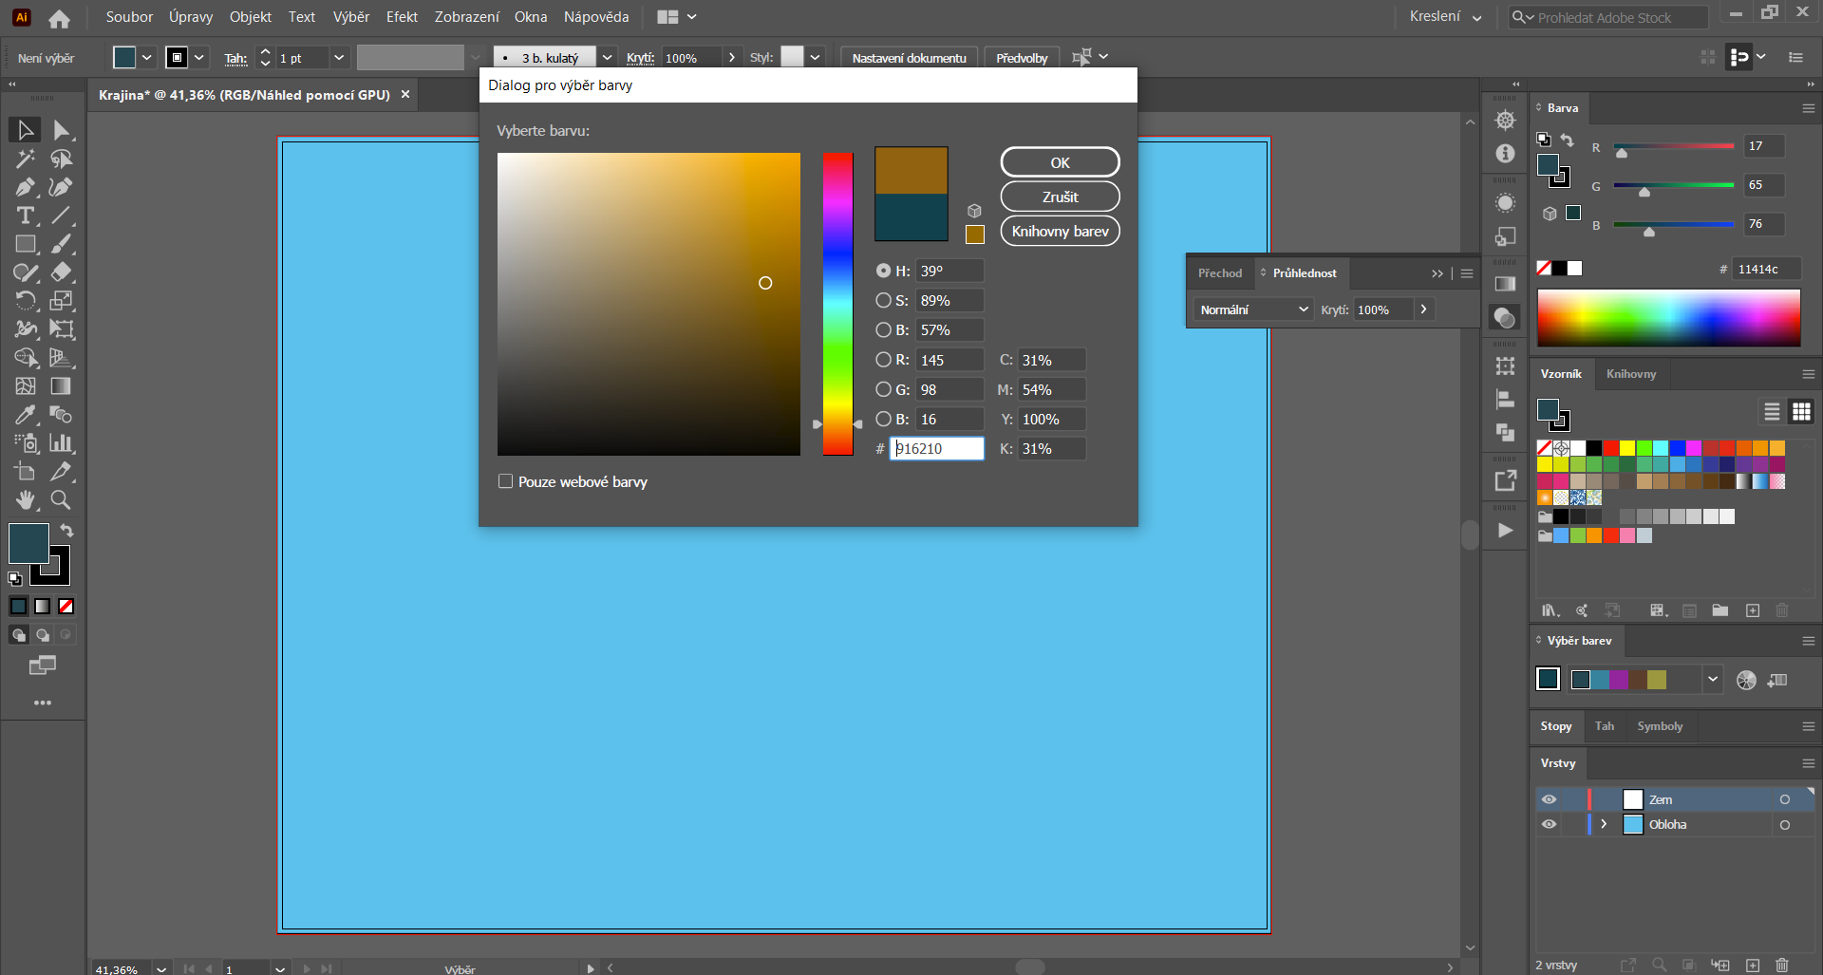Viewport: 1823px width, 975px height.
Task: Hide the Obloha layer visibility eye
Action: tap(1549, 824)
